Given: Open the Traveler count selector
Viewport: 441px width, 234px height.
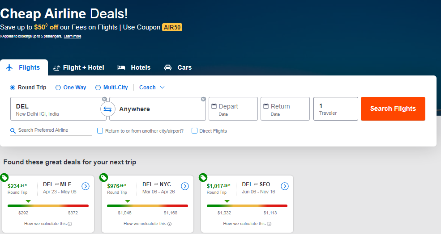Looking at the screenshot, I should [x=335, y=109].
